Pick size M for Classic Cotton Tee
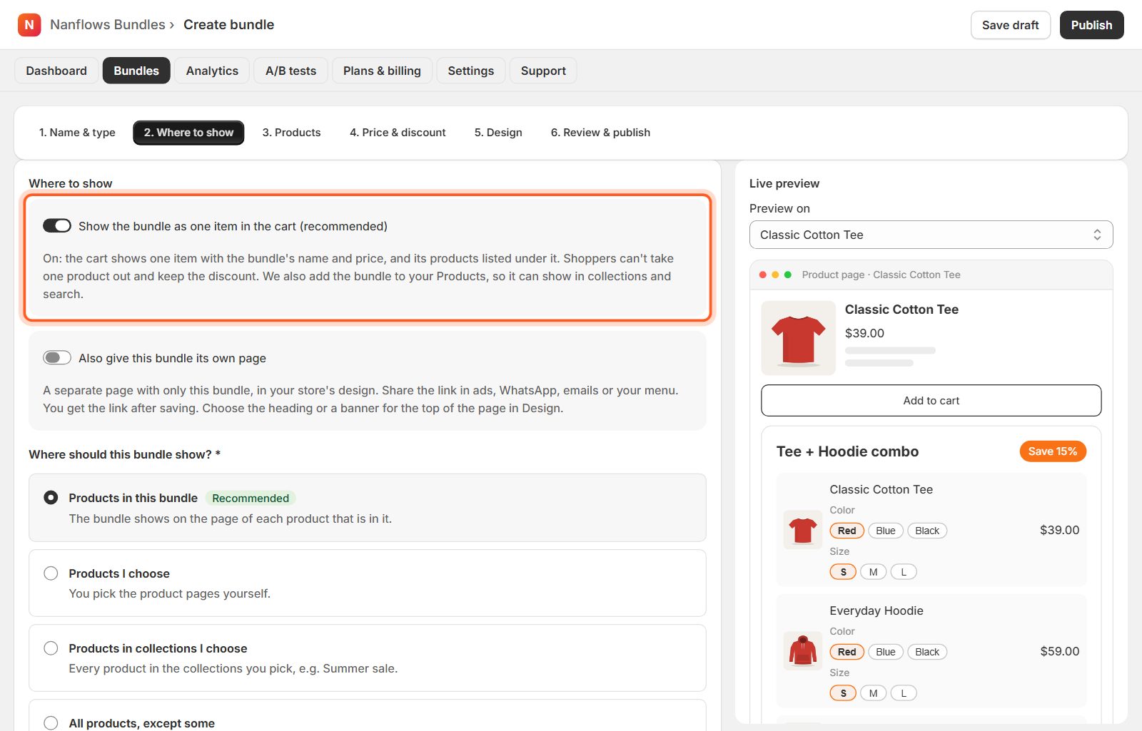Viewport: 1142px width, 731px height. [x=873, y=572]
